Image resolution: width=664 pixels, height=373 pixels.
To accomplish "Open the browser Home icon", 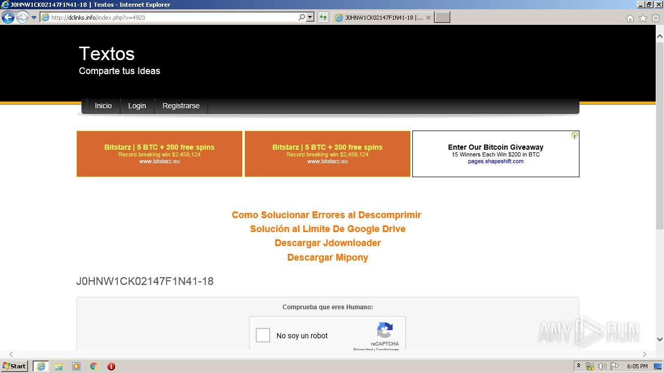I will pyautogui.click(x=630, y=18).
